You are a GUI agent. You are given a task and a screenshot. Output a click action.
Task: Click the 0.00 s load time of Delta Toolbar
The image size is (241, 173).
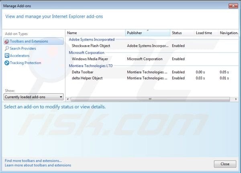point(200,72)
